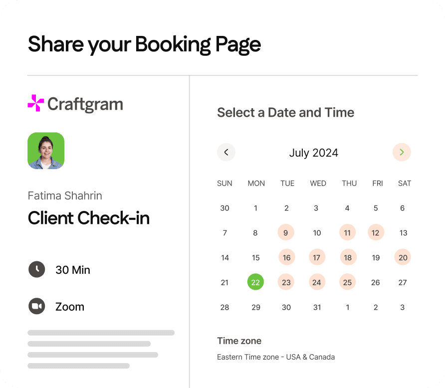445x388 pixels.
Task: Select Thursday July 18
Action: (x=348, y=257)
